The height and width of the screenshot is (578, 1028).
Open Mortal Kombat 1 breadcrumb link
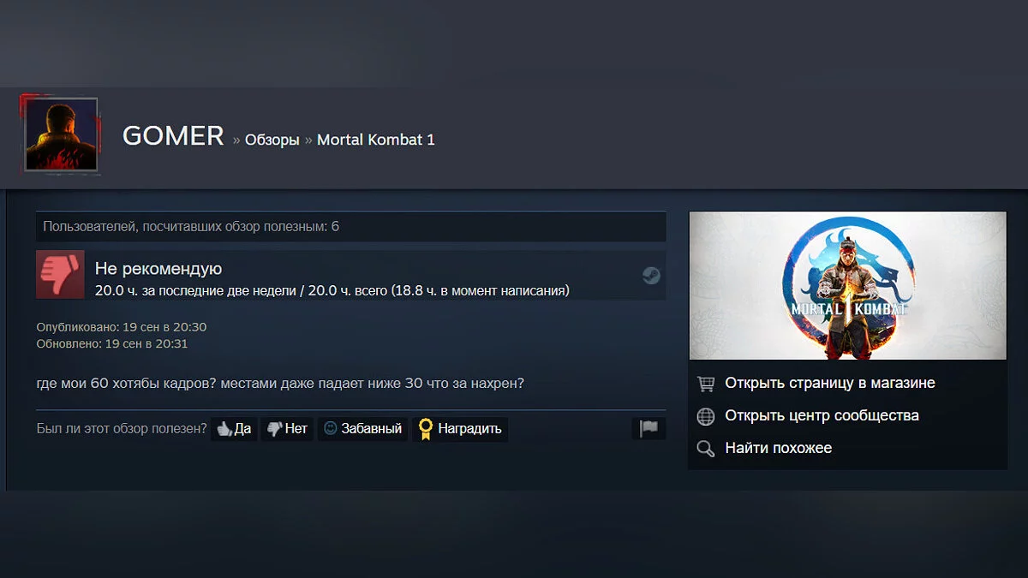point(376,140)
